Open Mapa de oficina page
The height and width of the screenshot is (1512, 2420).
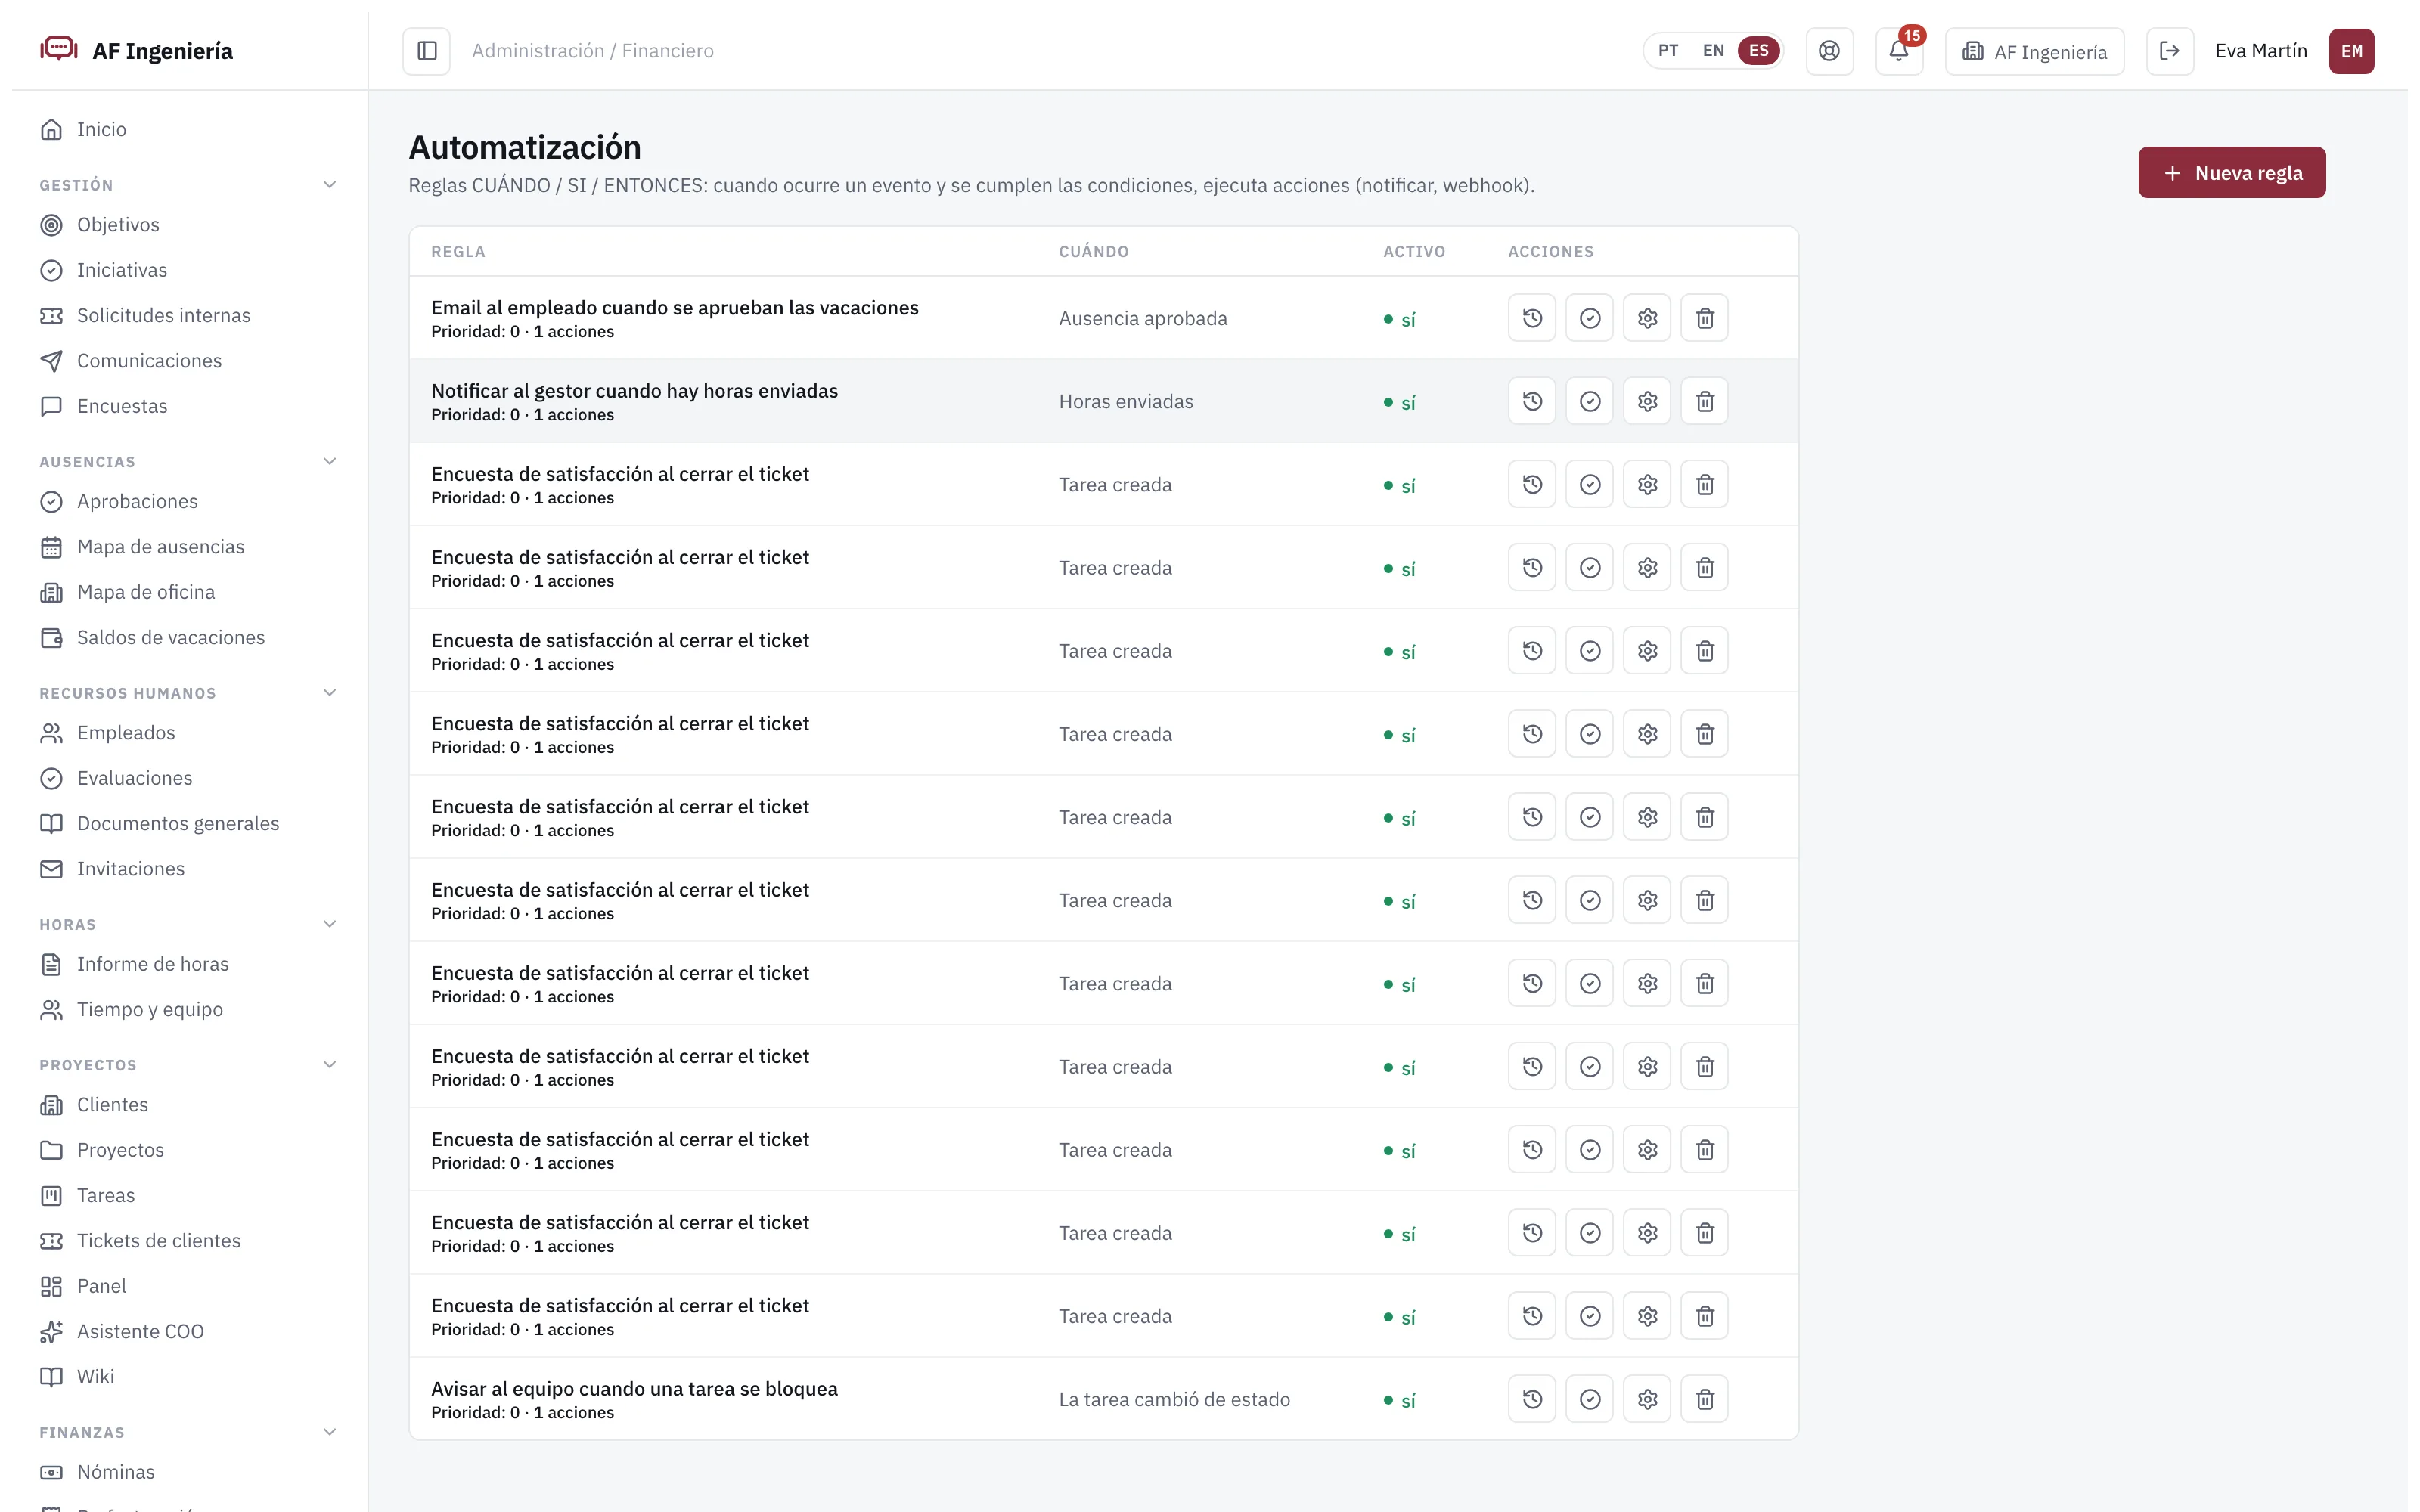tap(146, 593)
